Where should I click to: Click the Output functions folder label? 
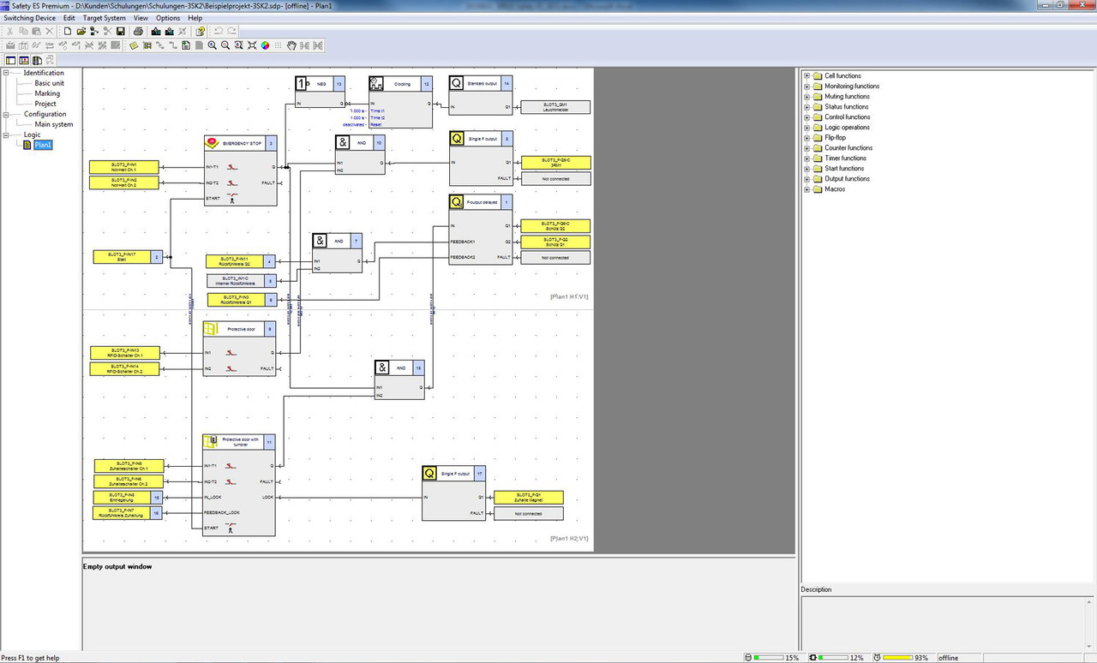pyautogui.click(x=848, y=179)
